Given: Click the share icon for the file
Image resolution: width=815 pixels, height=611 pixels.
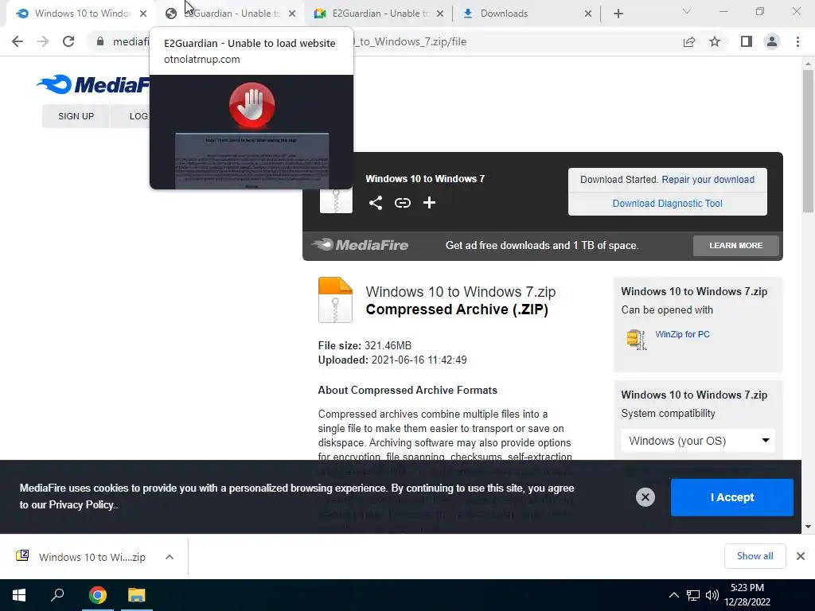Looking at the screenshot, I should coord(376,203).
